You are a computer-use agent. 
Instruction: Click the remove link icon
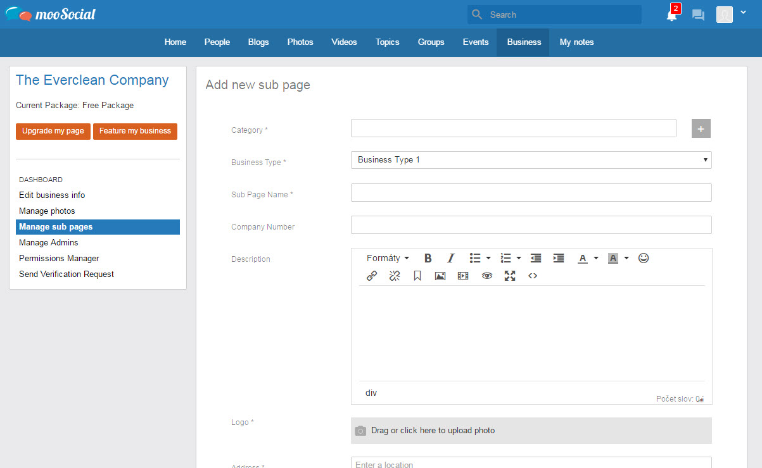(395, 276)
